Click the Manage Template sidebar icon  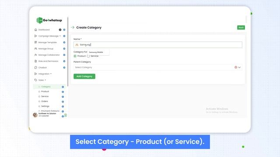coord(35,42)
